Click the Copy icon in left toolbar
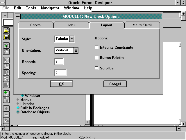The image size is (186, 140). (6, 66)
